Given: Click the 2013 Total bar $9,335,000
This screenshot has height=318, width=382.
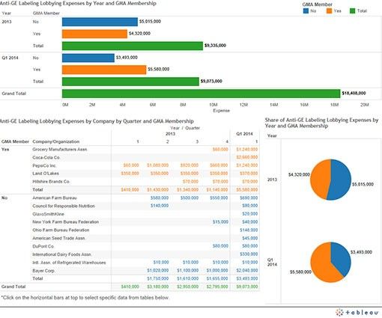Looking at the screenshot, I should click(x=133, y=46).
